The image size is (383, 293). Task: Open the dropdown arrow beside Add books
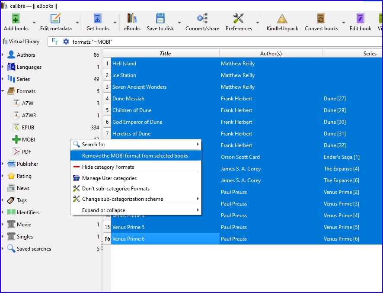pos(34,23)
